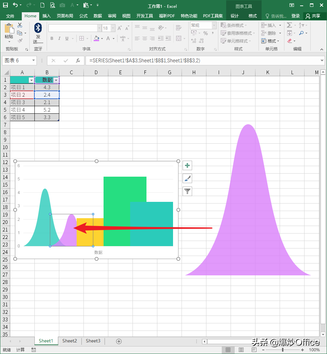Switch to the 设计 chart tools tab

tap(234, 16)
